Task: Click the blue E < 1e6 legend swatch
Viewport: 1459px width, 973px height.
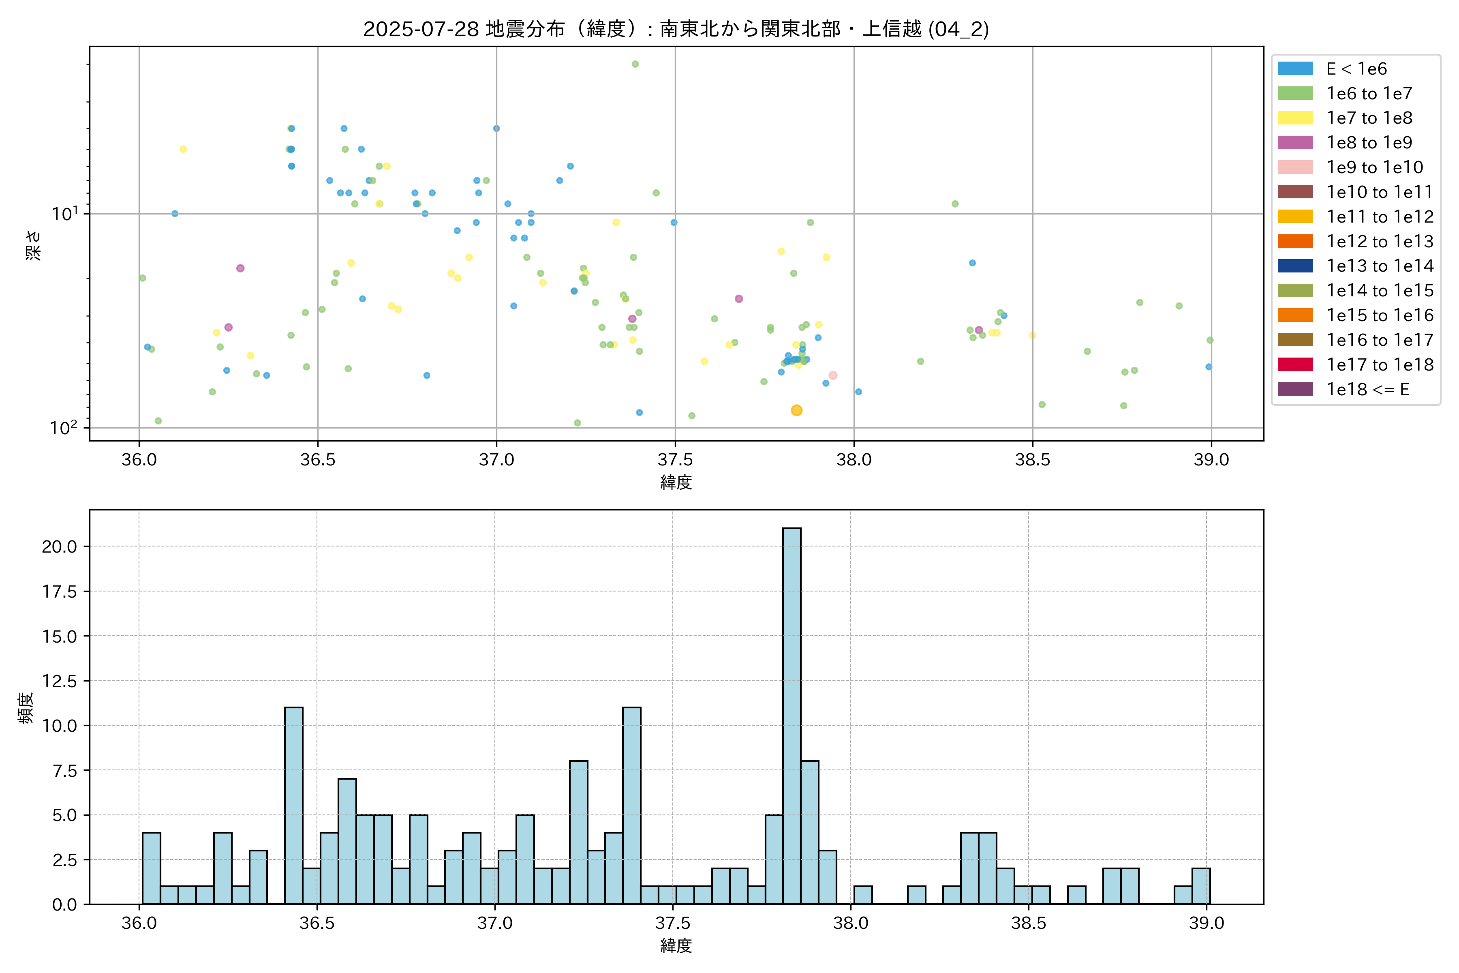Action: (1294, 68)
